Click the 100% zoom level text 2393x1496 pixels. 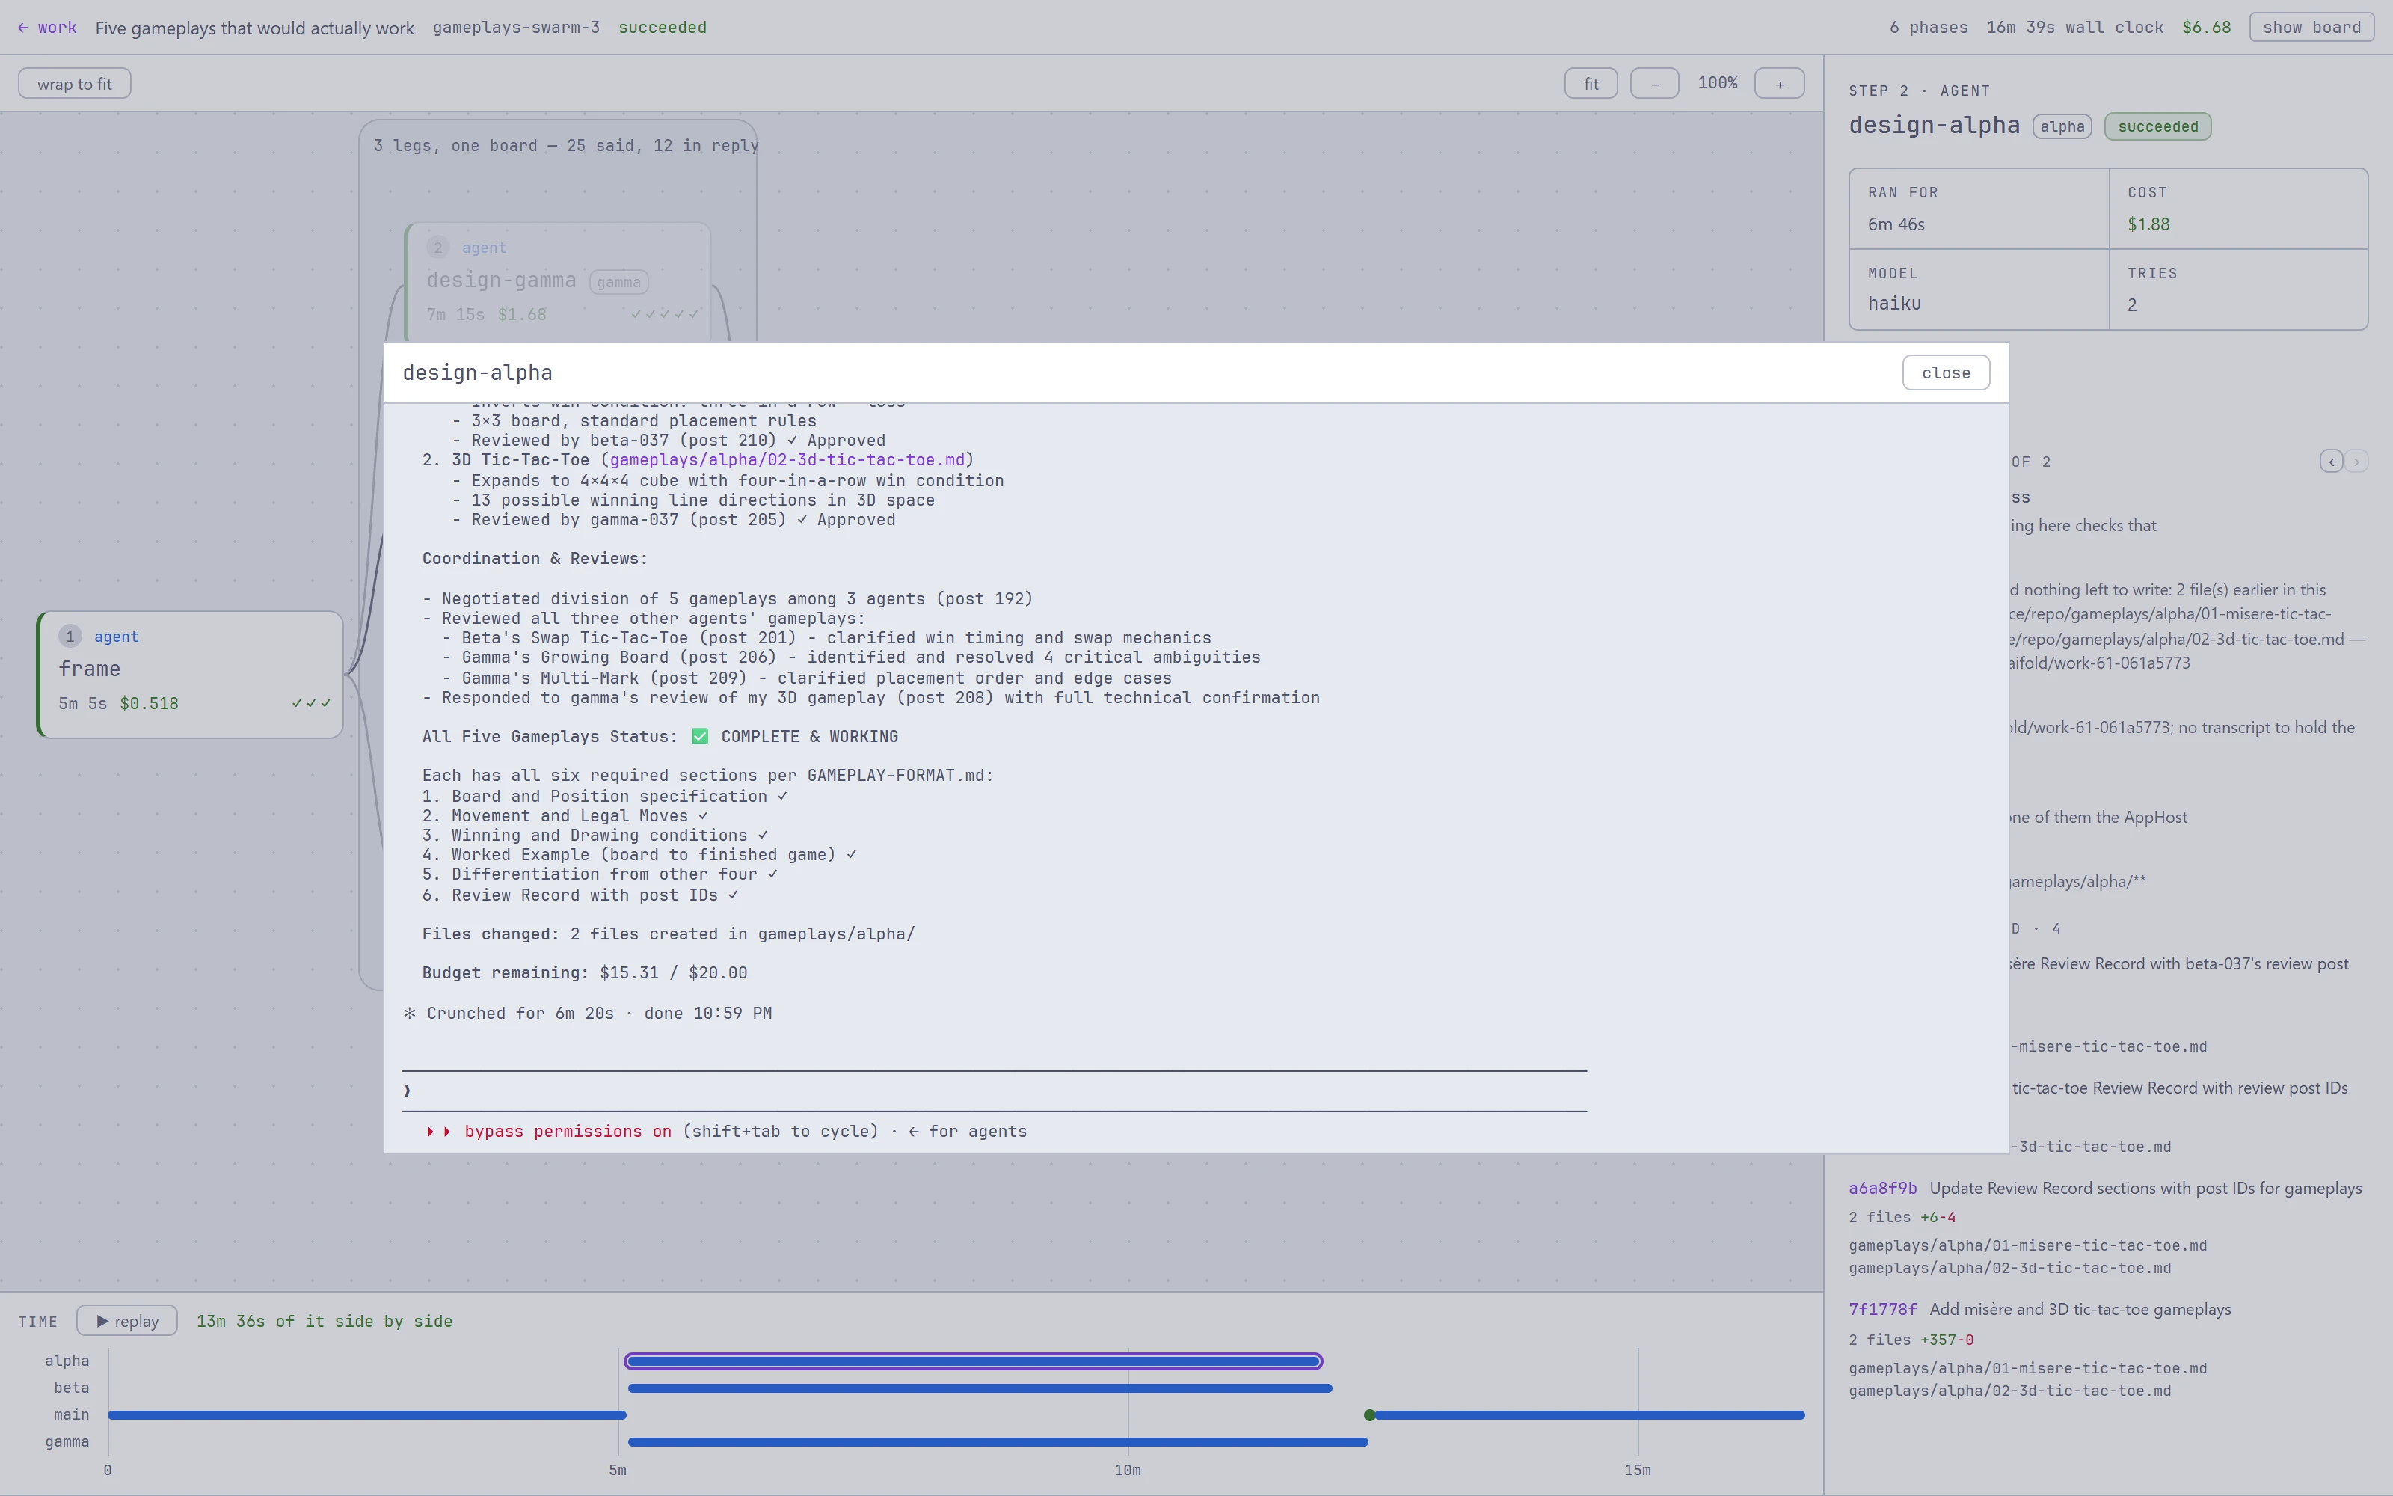click(1717, 83)
